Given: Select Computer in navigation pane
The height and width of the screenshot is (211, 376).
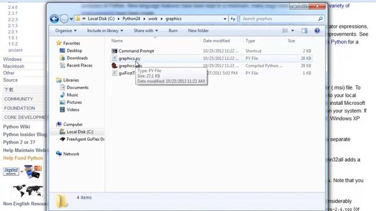Looking at the screenshot, I should [73, 124].
